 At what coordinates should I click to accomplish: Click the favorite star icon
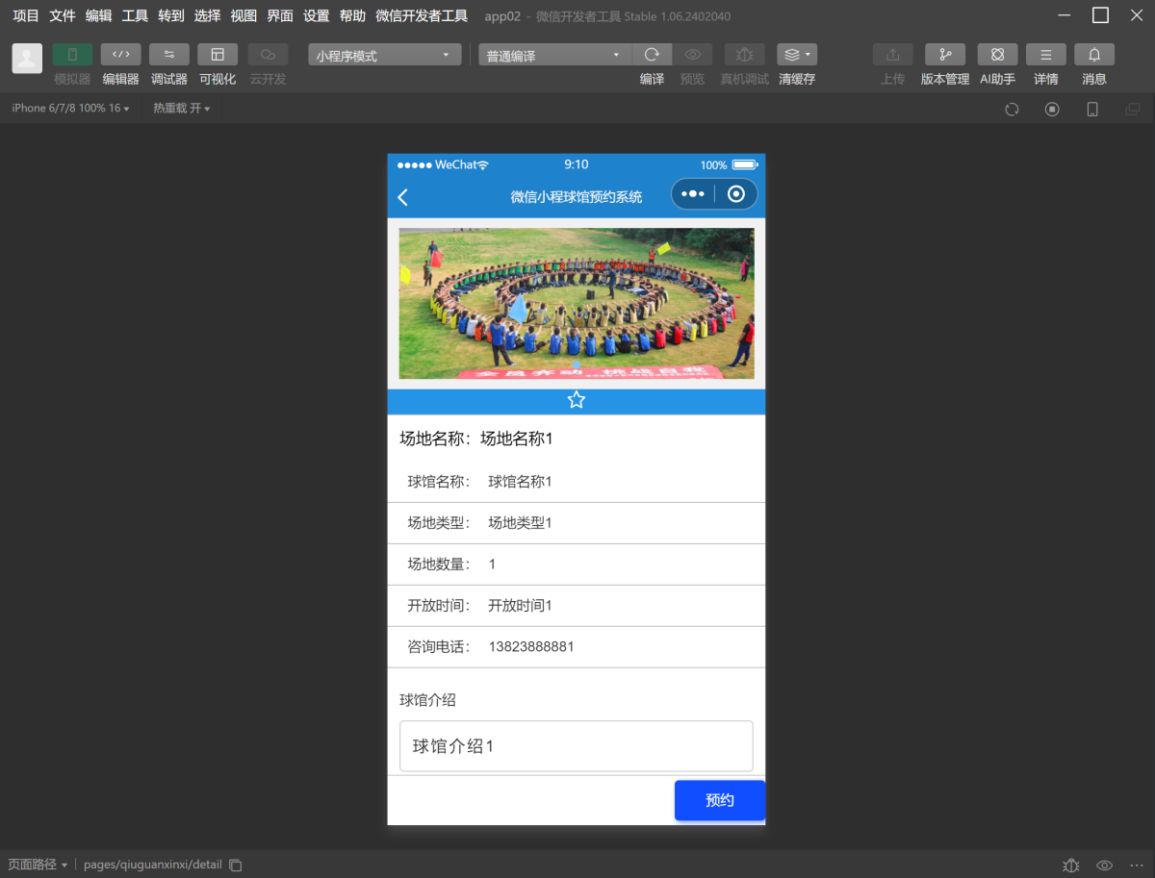point(576,400)
